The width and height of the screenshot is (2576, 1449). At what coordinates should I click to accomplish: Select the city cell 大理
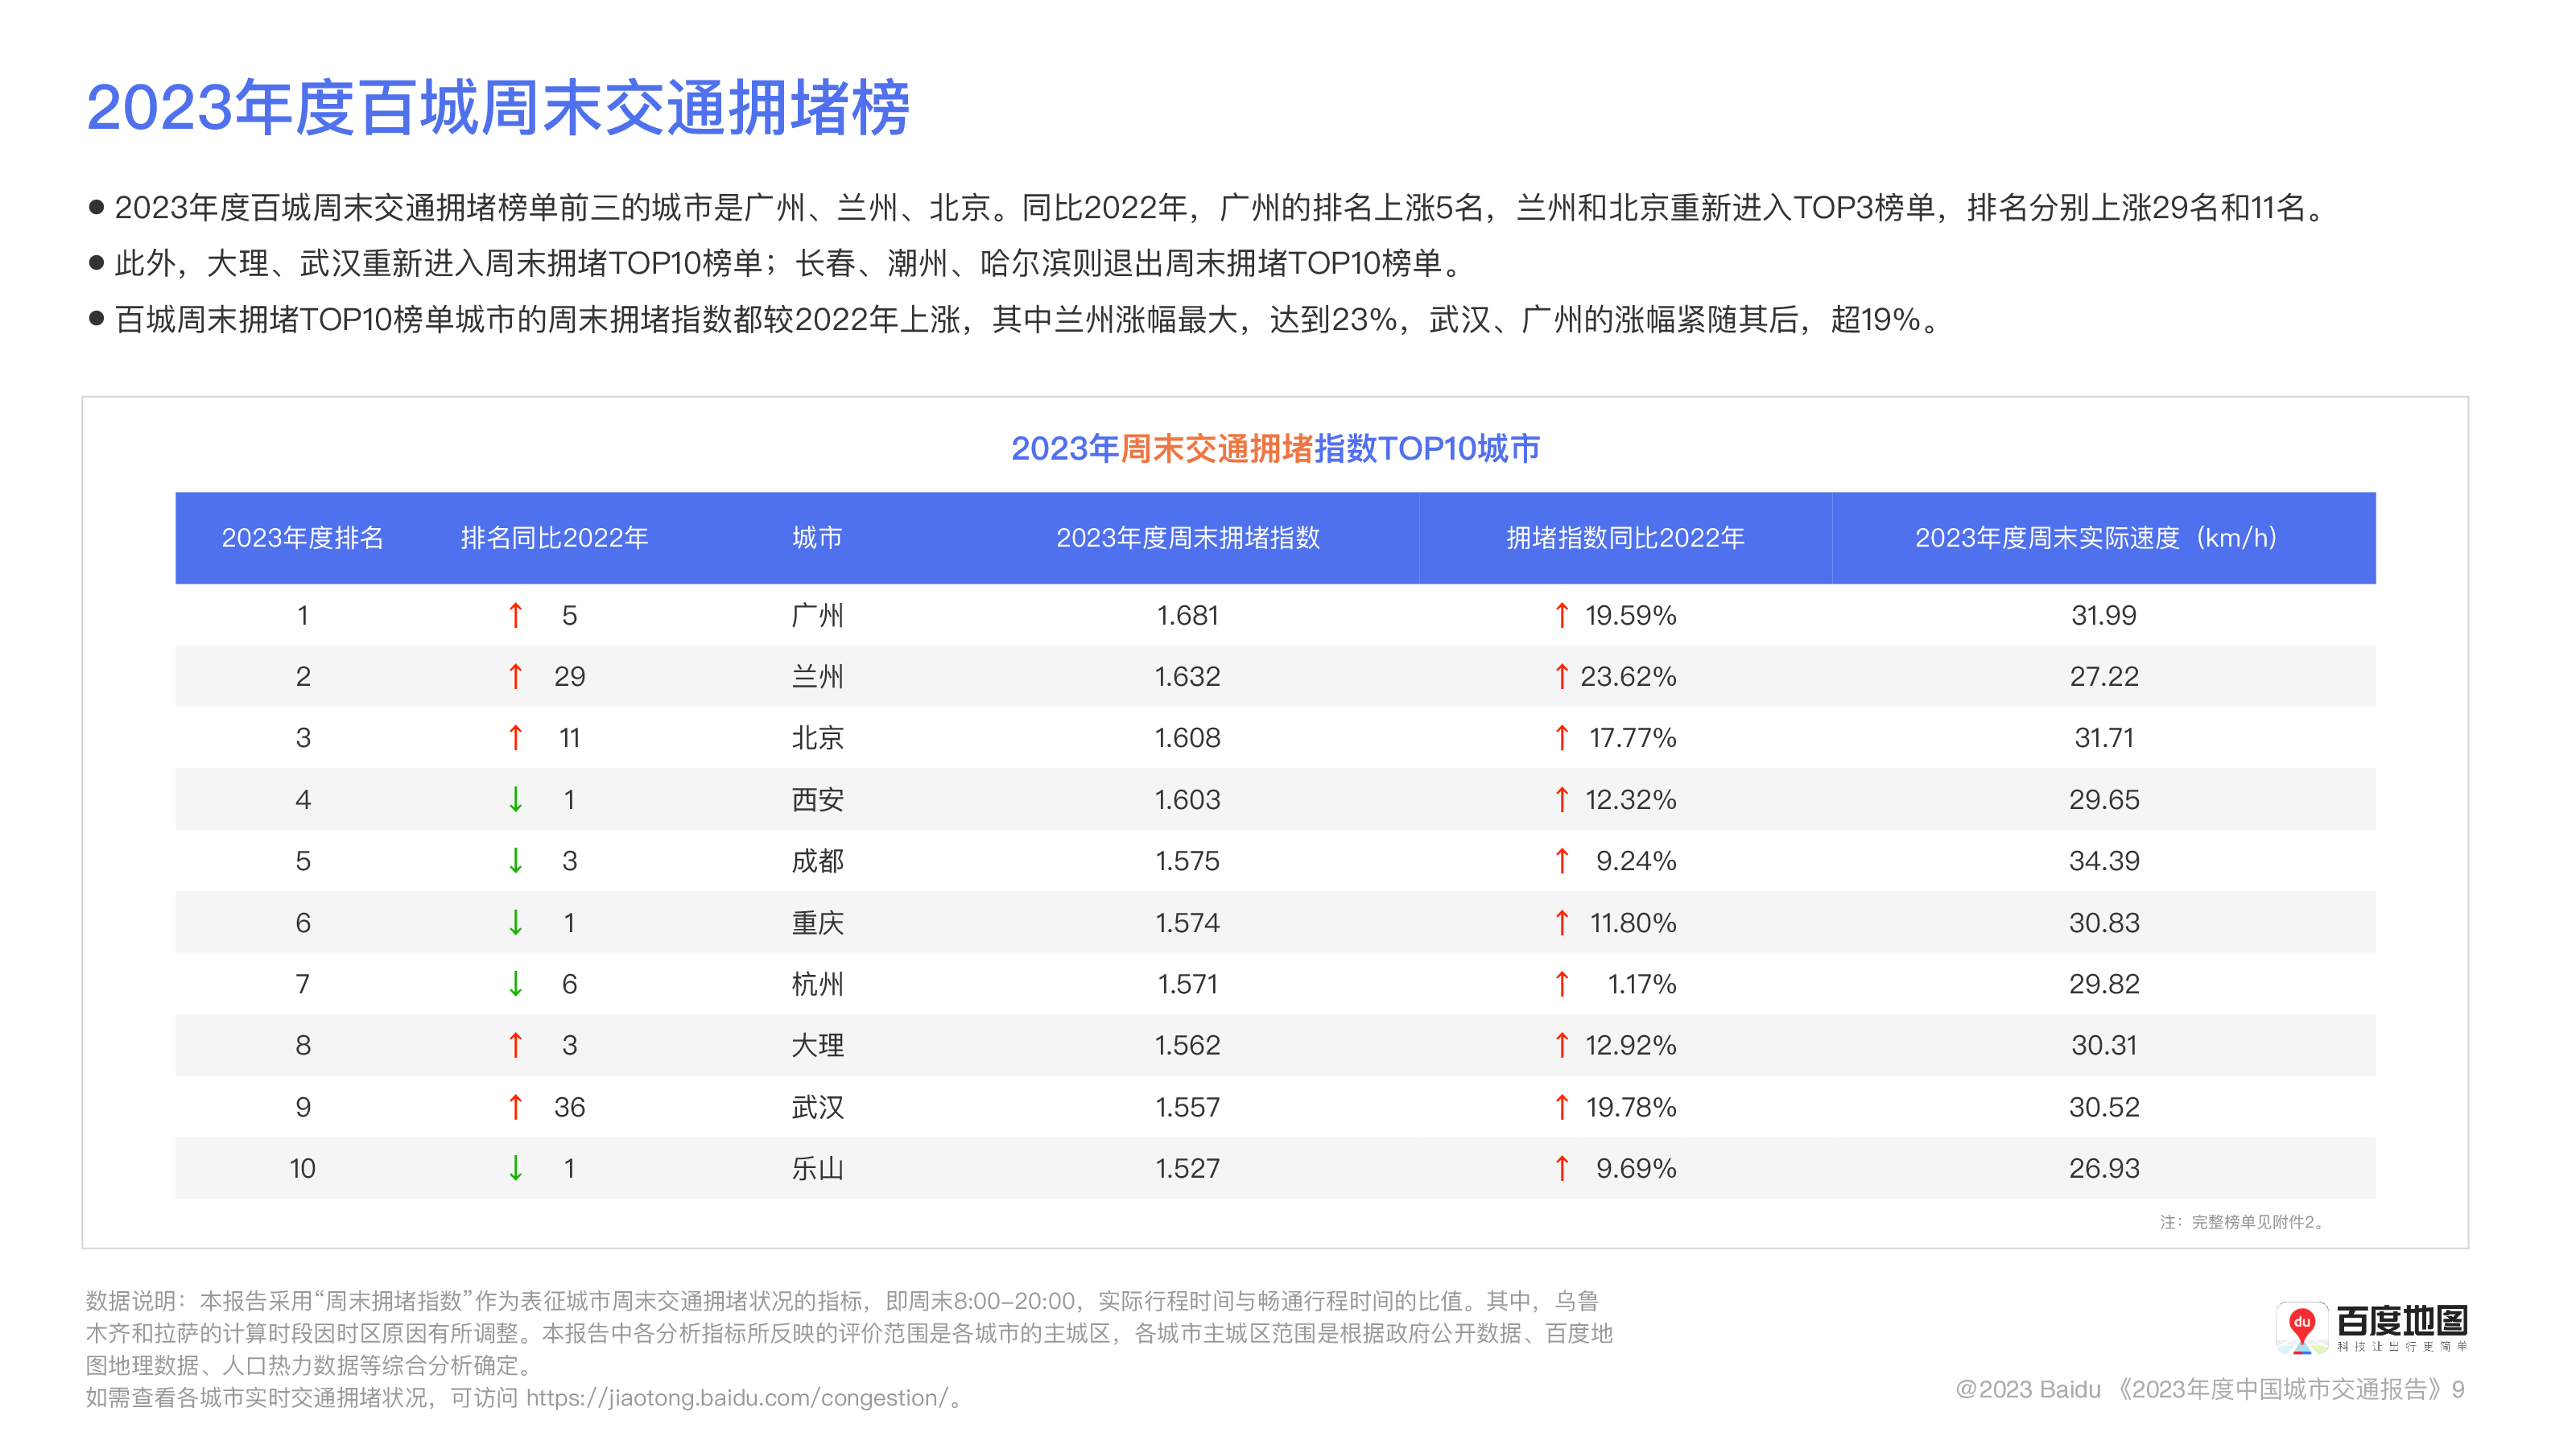click(x=817, y=1045)
